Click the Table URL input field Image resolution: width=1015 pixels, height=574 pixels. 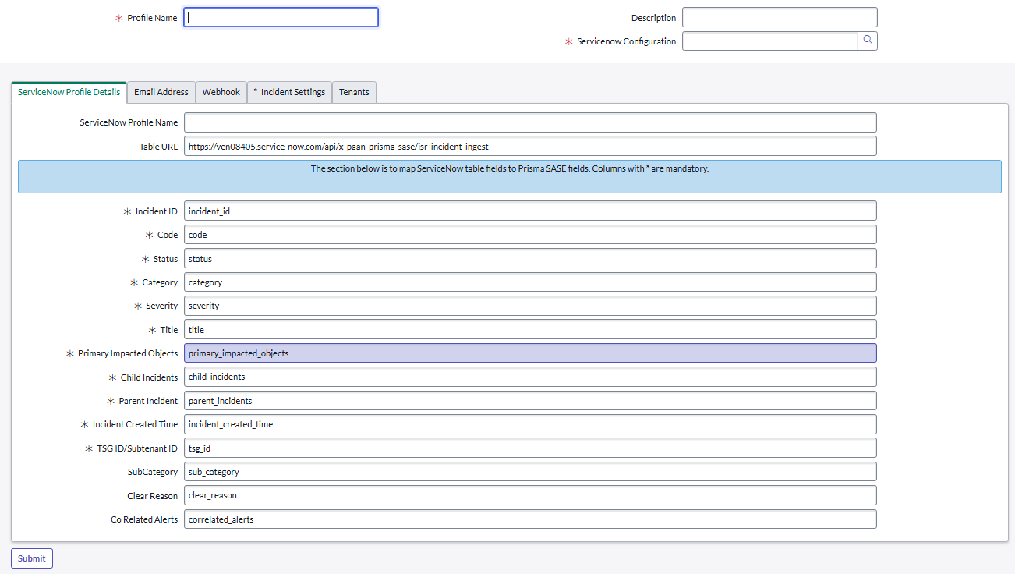coord(530,146)
